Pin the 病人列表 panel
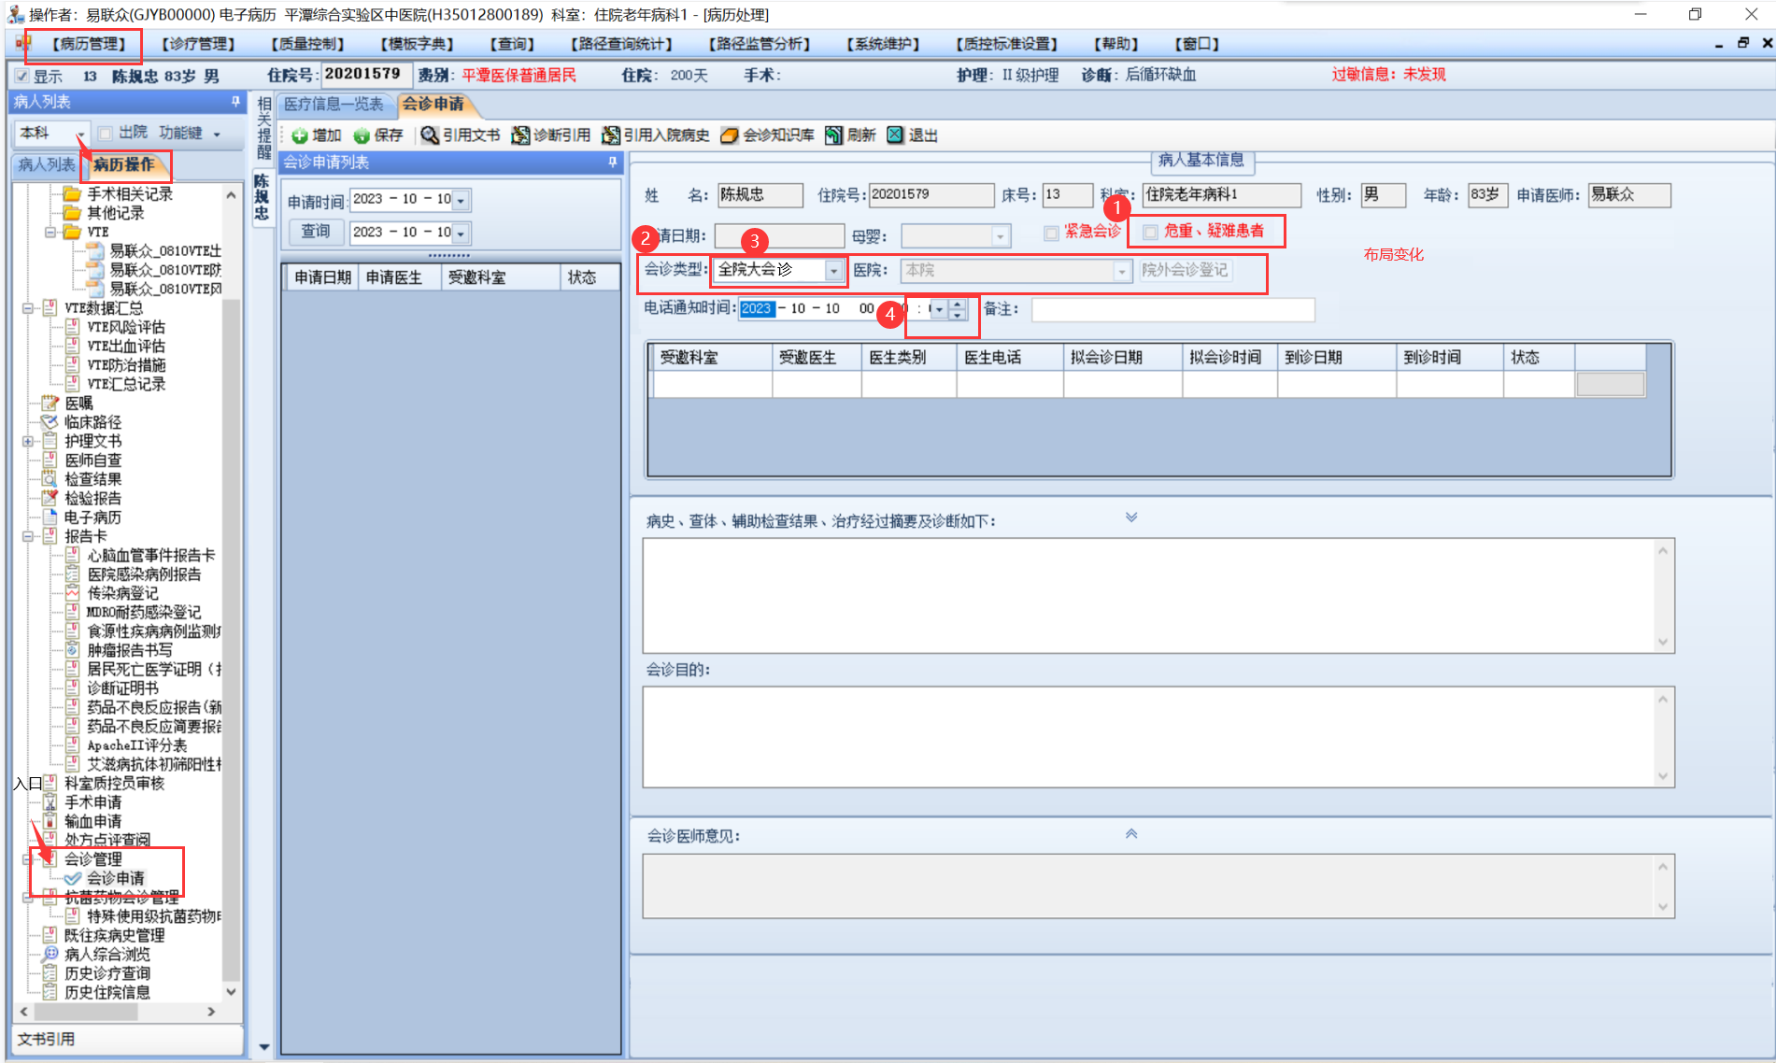This screenshot has width=1776, height=1063. pos(235,101)
